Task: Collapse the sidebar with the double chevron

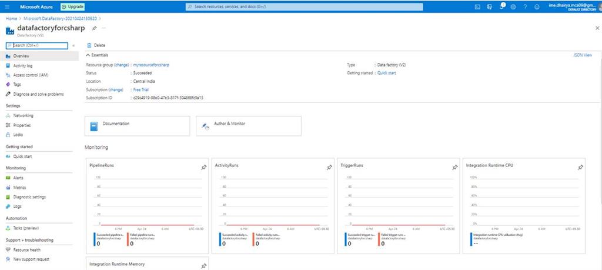Action: [73, 46]
